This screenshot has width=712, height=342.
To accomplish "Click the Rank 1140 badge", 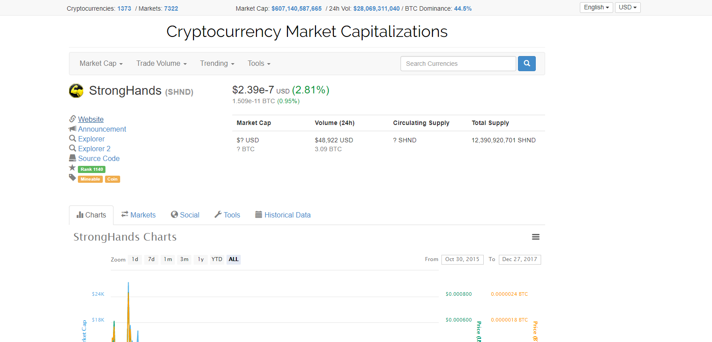I will 92,169.
